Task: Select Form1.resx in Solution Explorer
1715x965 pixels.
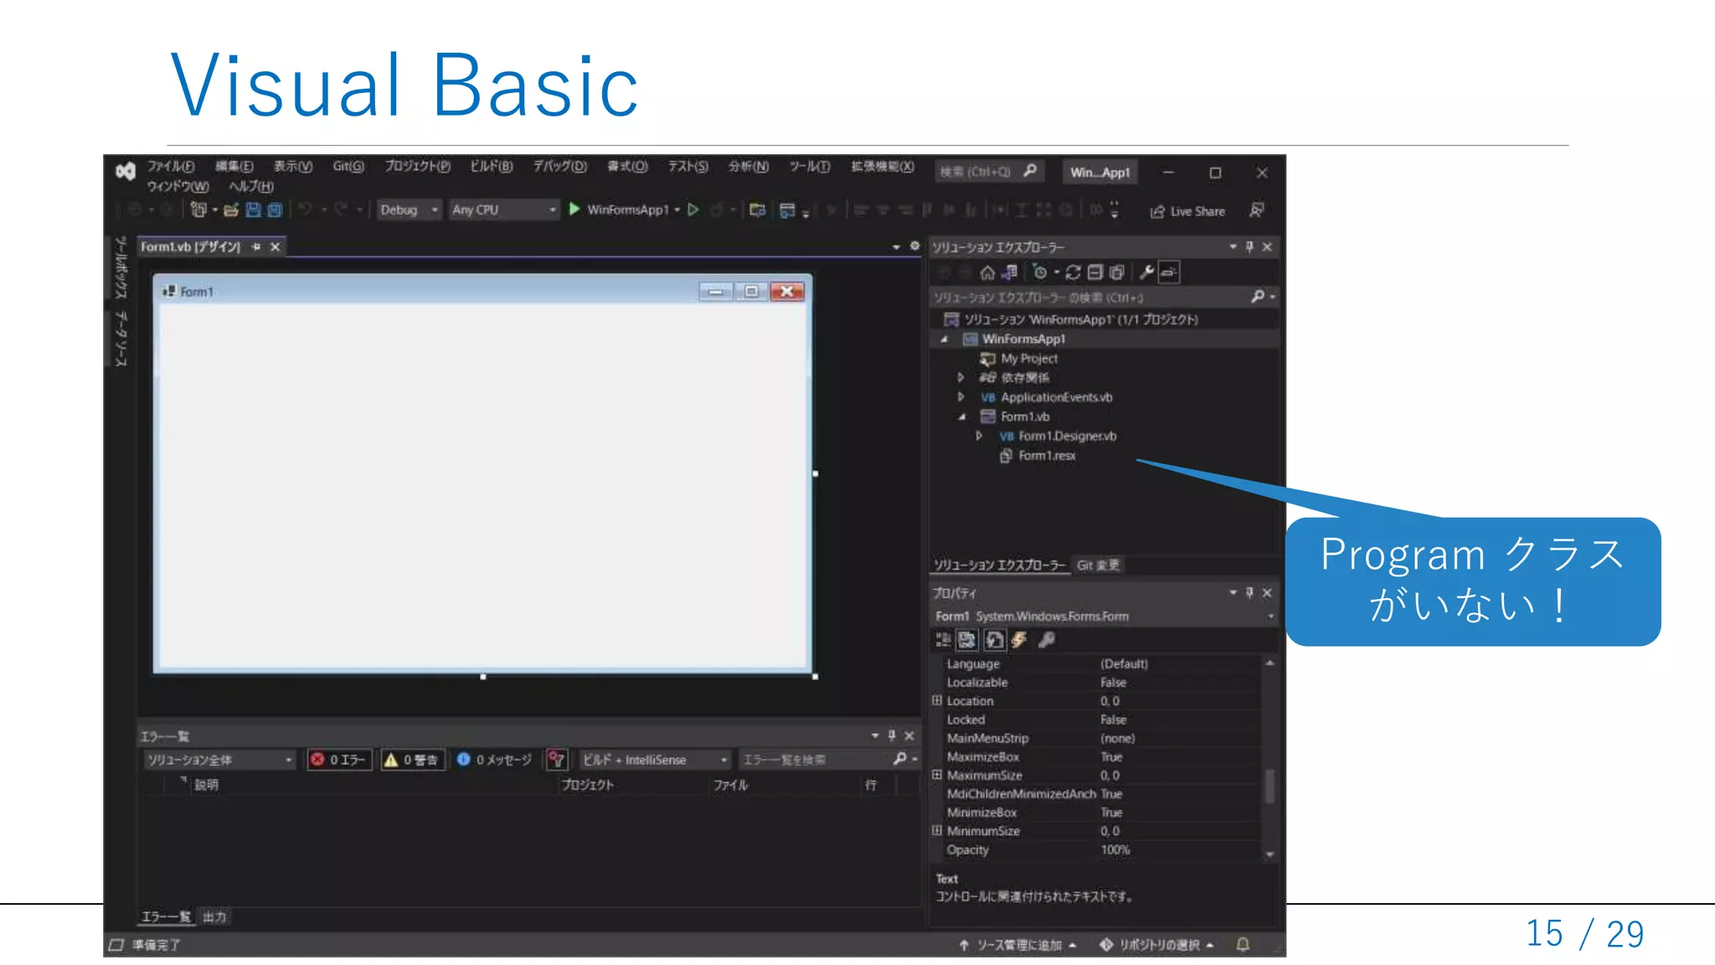Action: point(1047,456)
